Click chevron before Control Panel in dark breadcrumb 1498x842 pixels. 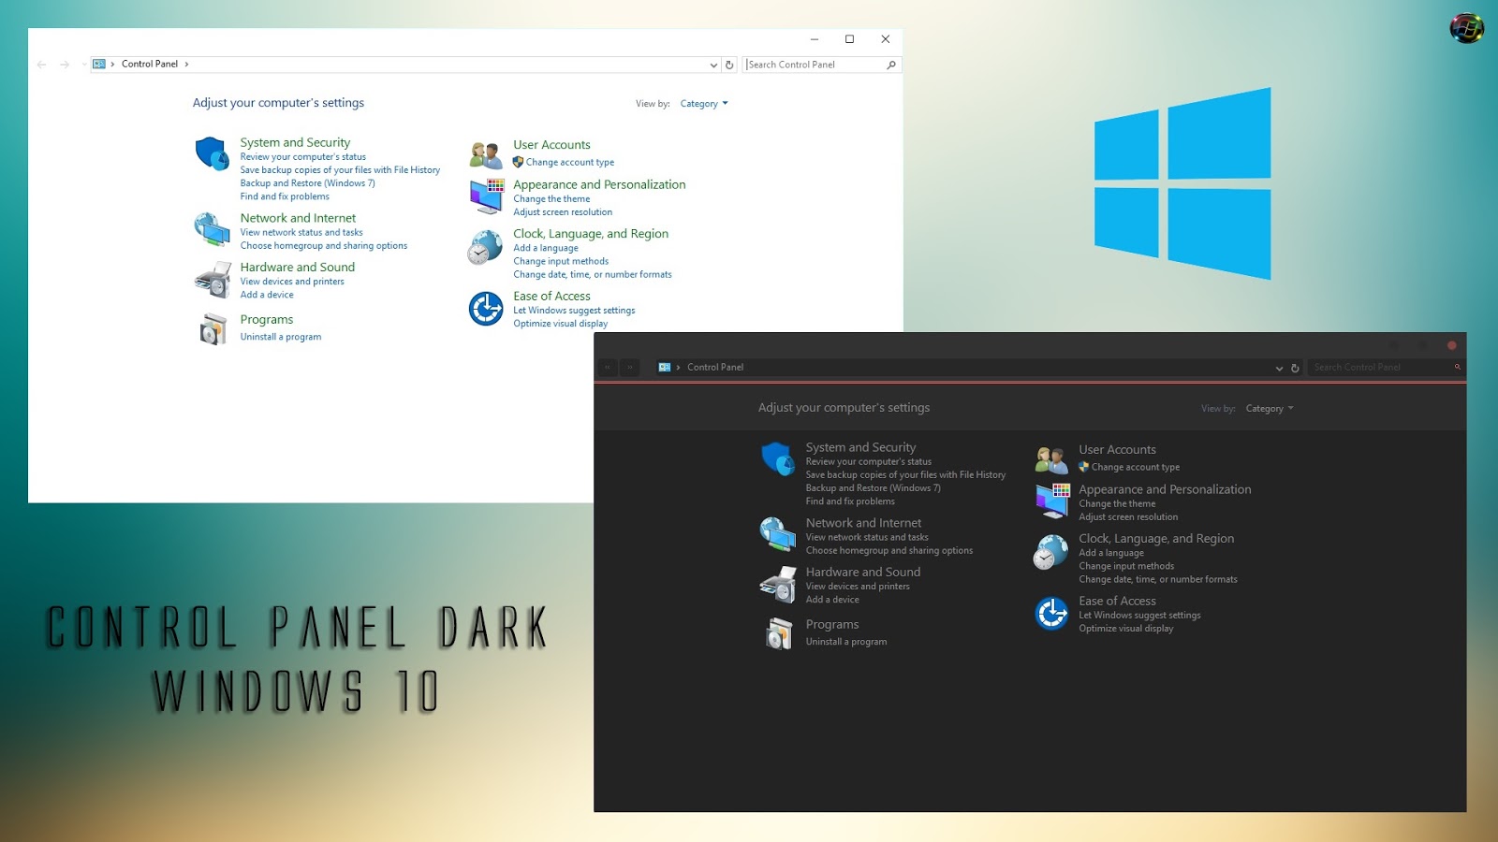pyautogui.click(x=678, y=368)
